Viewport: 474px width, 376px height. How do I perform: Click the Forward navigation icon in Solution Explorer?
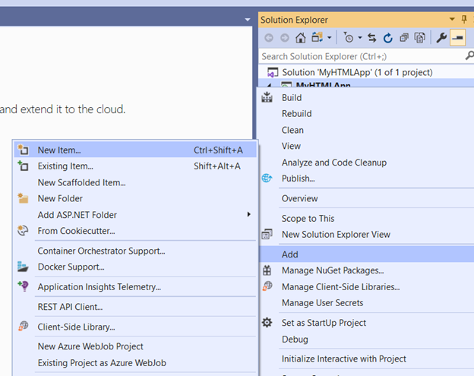pyautogui.click(x=284, y=38)
